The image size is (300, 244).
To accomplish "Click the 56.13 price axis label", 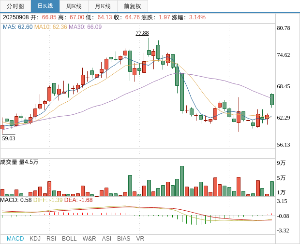I will [284, 145].
